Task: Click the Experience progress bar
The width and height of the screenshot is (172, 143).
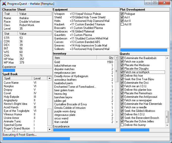Action: click(x=27, y=70)
